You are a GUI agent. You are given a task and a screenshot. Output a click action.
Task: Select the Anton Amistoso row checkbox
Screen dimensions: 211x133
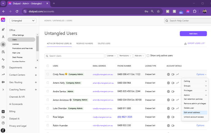(48, 100)
